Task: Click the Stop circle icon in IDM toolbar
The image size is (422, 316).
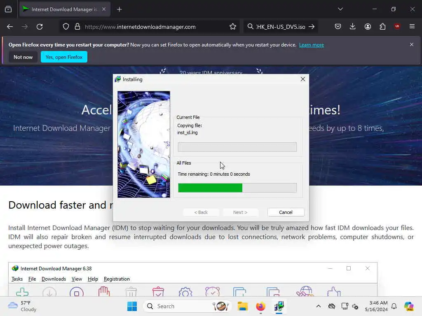Action: click(76, 292)
